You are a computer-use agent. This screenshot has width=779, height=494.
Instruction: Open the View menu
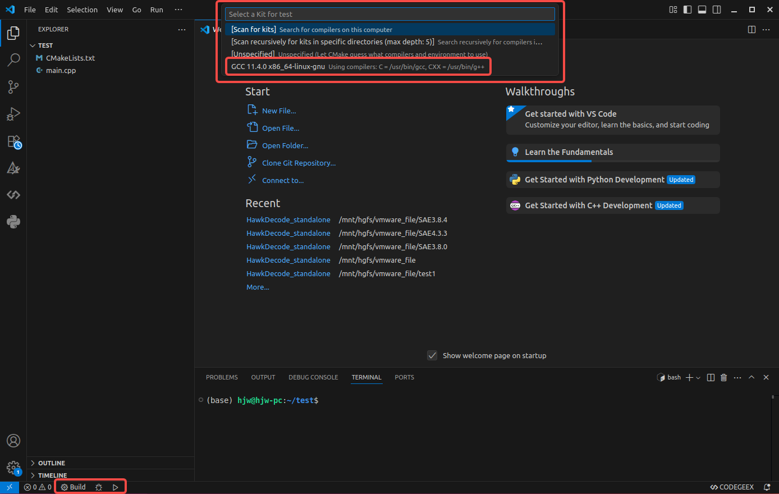(x=114, y=10)
